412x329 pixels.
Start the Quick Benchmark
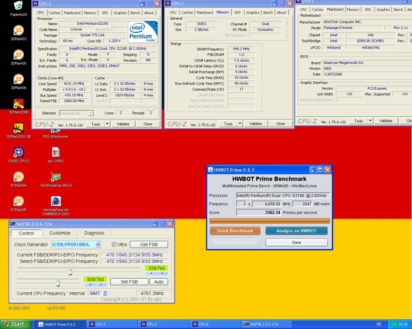point(235,231)
